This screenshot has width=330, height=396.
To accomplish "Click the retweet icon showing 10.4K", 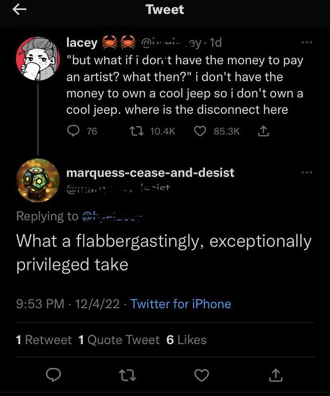I will (x=136, y=132).
